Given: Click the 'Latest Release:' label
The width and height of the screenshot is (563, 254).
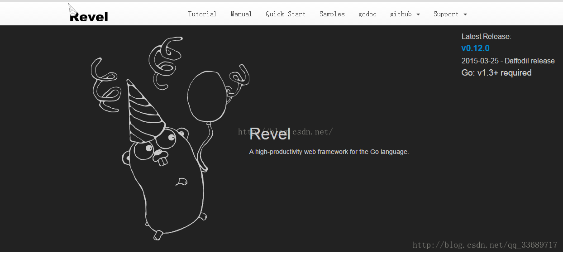Looking at the screenshot, I should 486,37.
